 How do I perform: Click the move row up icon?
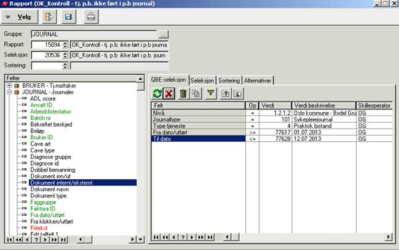tap(225, 94)
